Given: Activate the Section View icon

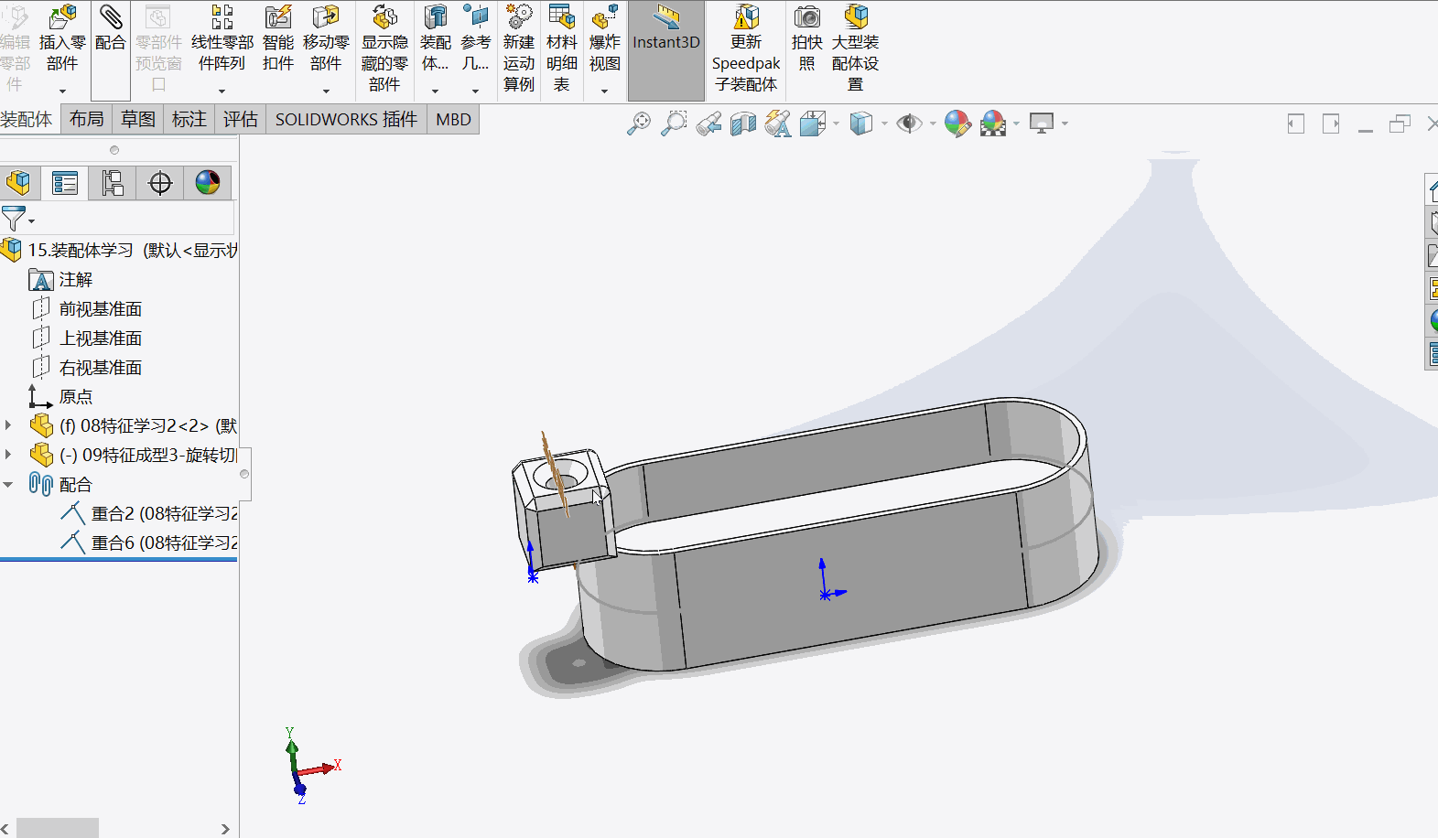Looking at the screenshot, I should pyautogui.click(x=743, y=123).
